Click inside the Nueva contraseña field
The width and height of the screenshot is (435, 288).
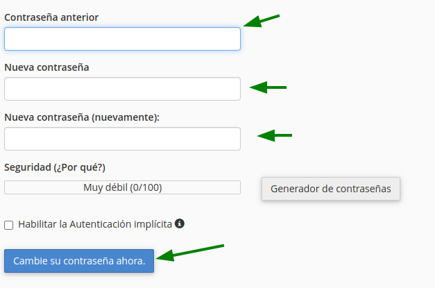[x=122, y=89]
